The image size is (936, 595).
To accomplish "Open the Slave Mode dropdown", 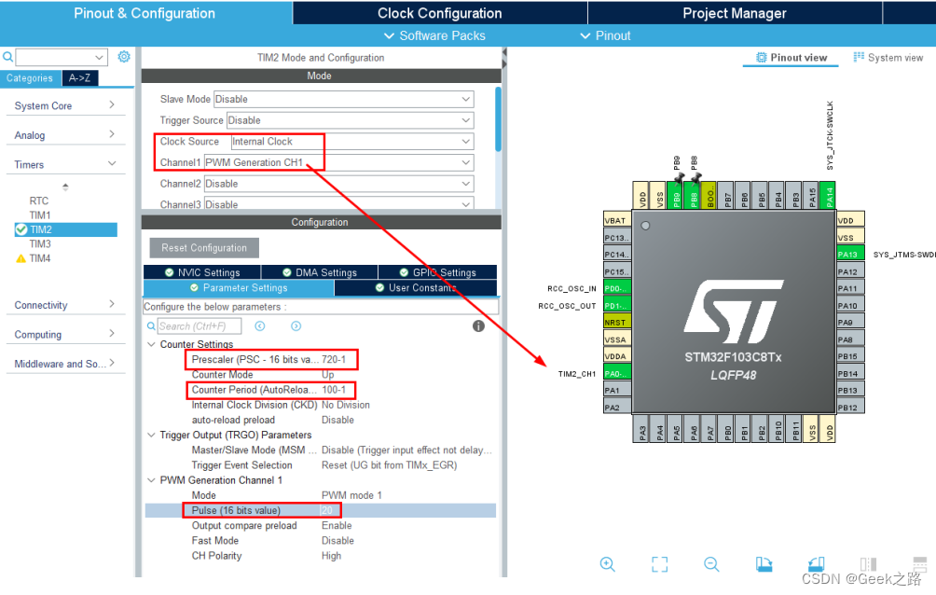I will [344, 99].
